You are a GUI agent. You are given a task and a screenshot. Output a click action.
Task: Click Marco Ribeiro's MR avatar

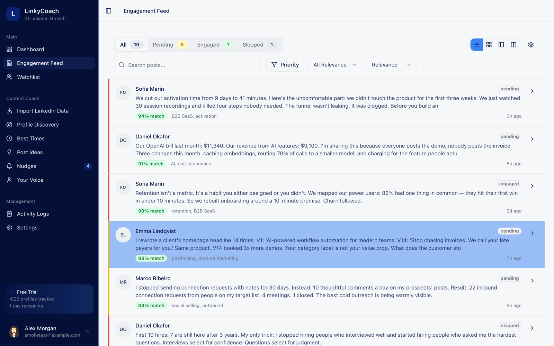pos(123,282)
